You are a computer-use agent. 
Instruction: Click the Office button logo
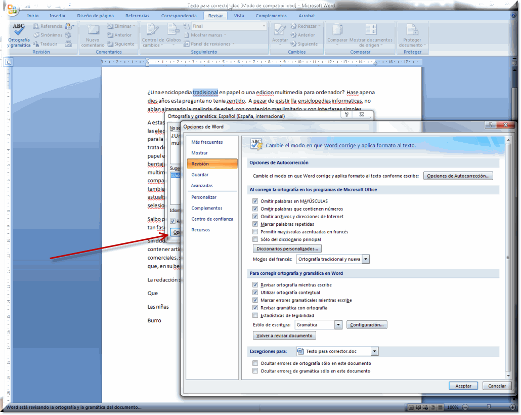[12, 9]
